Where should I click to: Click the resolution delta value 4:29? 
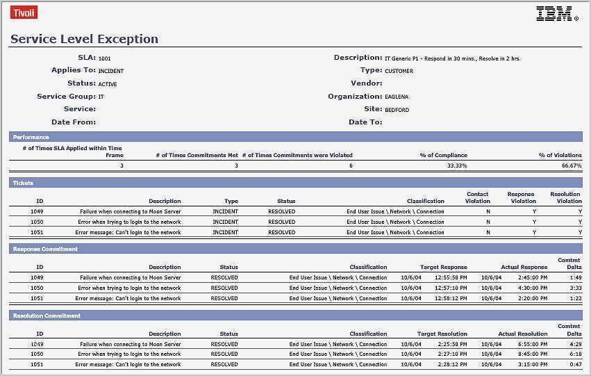click(576, 344)
